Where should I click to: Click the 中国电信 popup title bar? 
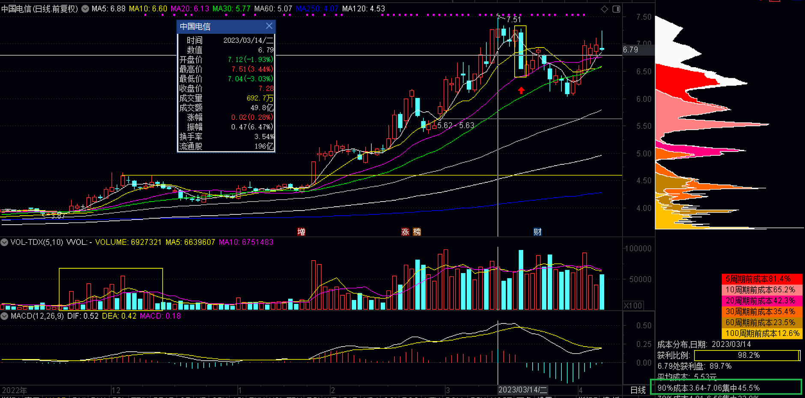(x=226, y=27)
